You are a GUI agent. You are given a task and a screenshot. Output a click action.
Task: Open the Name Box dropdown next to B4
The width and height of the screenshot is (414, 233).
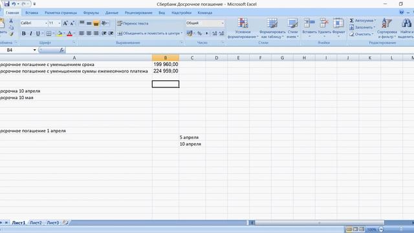[34, 50]
